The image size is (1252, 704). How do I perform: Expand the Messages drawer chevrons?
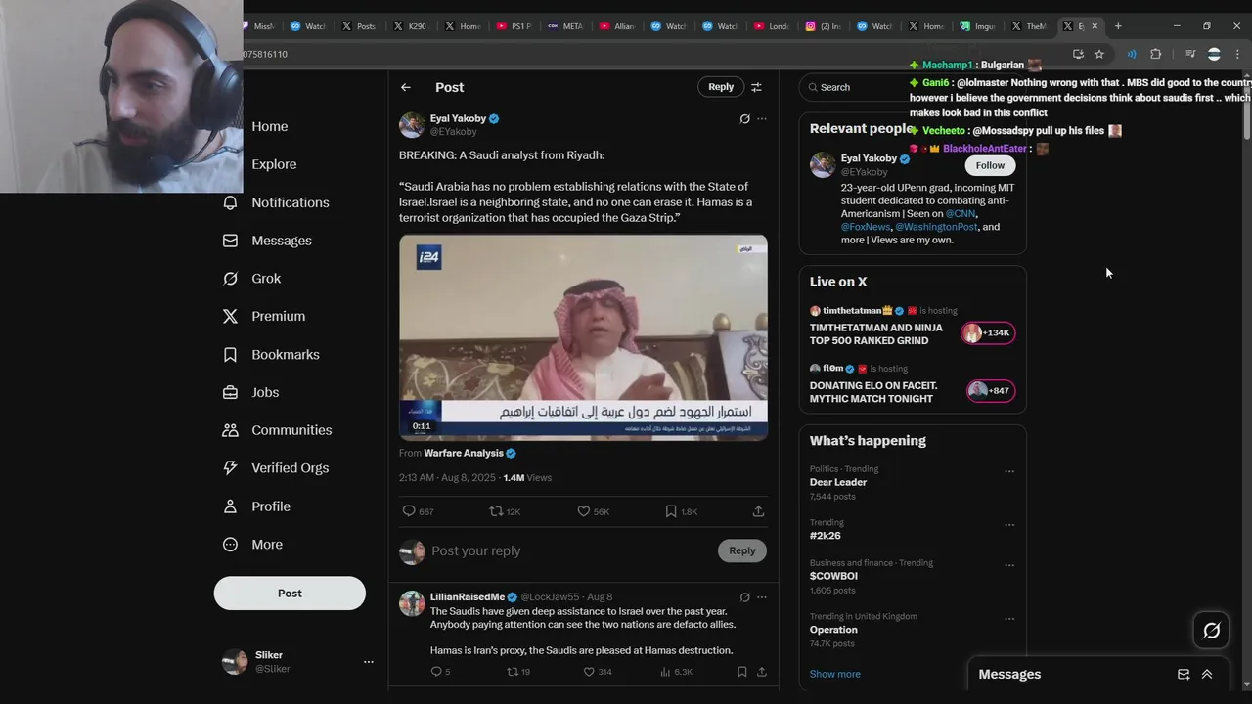(1207, 675)
